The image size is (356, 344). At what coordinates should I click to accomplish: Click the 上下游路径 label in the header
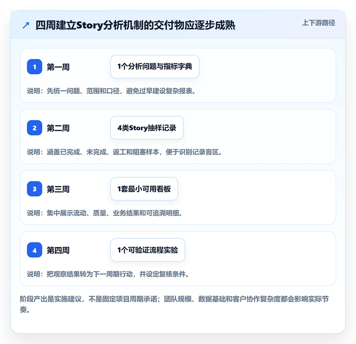click(x=318, y=23)
